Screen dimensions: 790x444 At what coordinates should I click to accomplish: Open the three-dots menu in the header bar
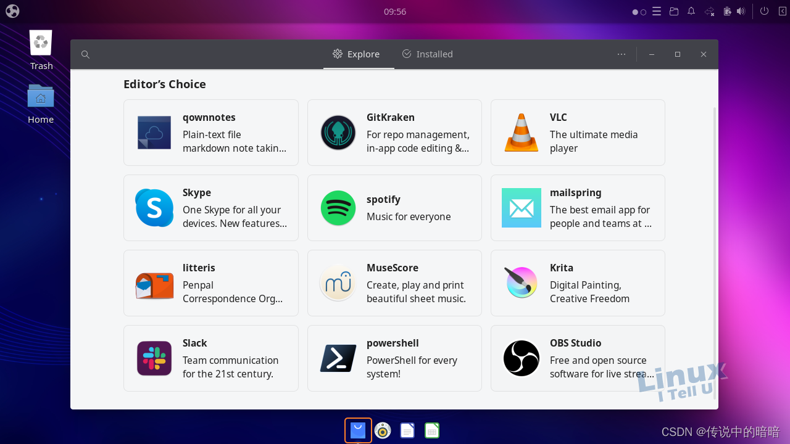click(x=622, y=54)
